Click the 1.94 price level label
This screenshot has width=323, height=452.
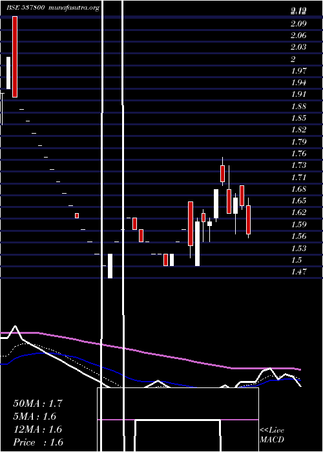click(x=298, y=83)
